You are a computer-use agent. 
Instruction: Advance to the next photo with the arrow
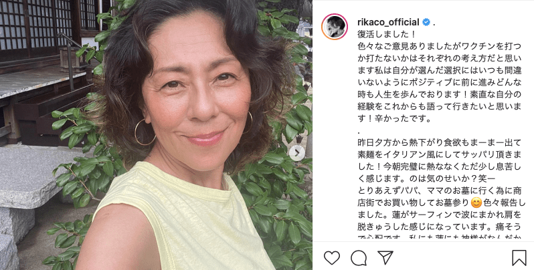click(x=297, y=152)
